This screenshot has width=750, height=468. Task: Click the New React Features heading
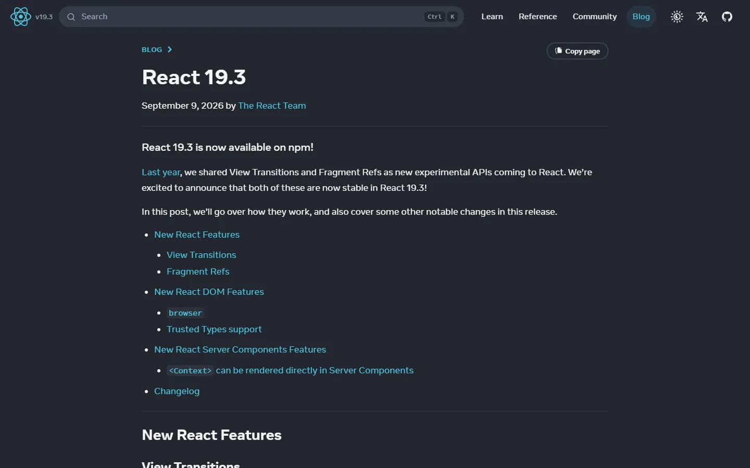211,435
